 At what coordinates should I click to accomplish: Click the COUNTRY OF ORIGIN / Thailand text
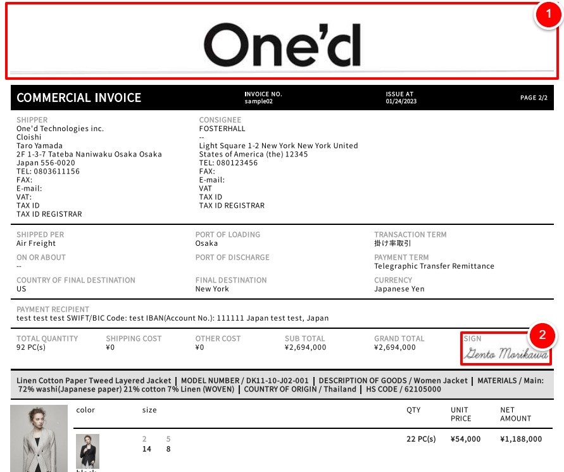300,389
